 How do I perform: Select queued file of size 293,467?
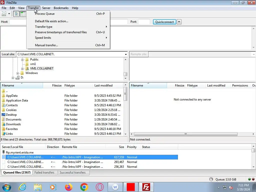click(x=90, y=162)
